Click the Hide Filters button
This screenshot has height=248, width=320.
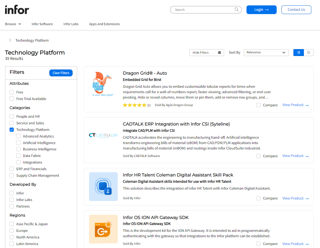pyautogui.click(x=207, y=53)
